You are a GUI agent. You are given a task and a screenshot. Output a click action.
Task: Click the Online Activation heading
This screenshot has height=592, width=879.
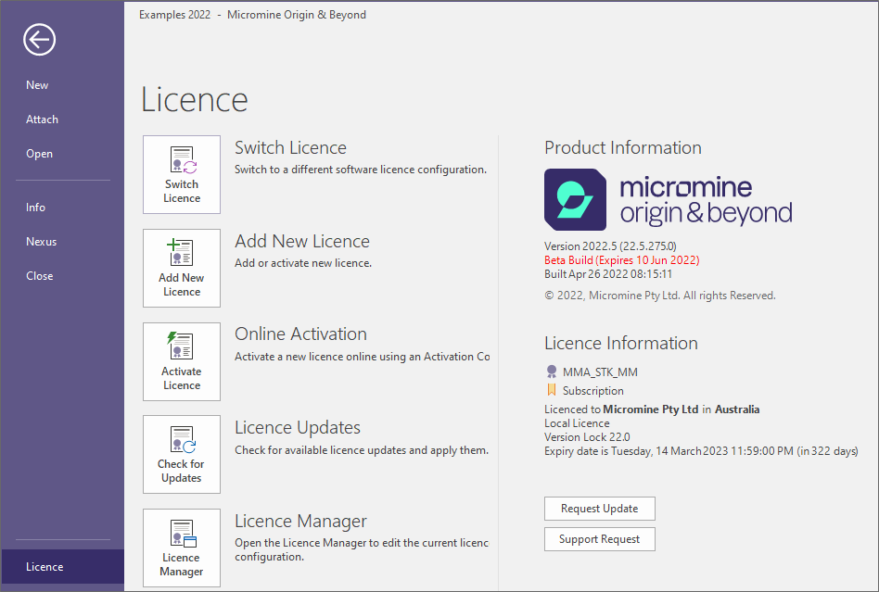(301, 334)
